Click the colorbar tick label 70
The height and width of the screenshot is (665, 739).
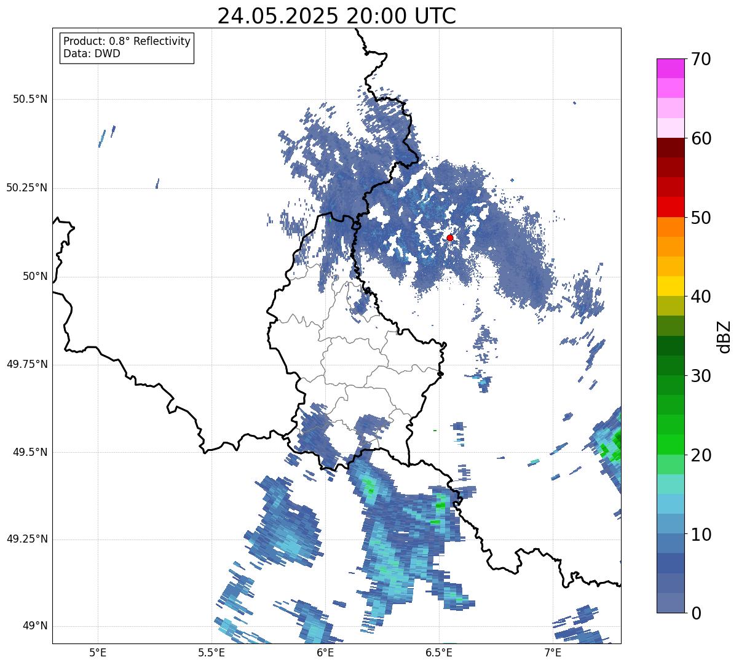[x=701, y=59]
